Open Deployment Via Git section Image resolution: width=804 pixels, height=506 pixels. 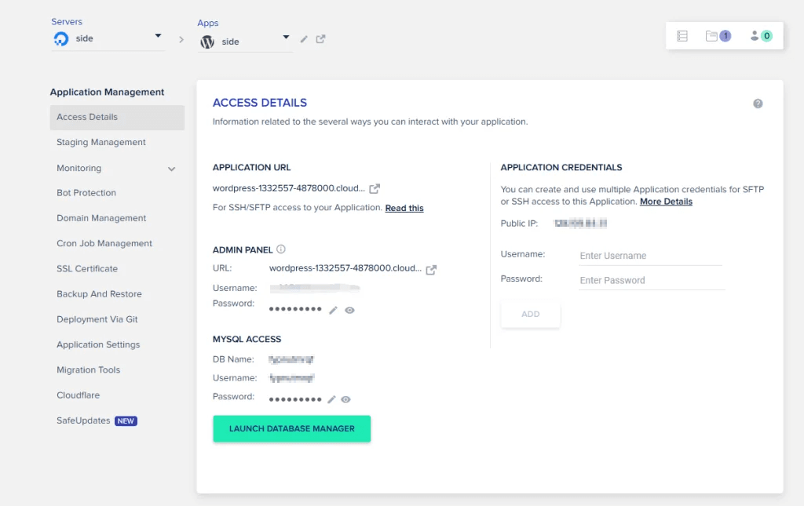click(x=97, y=319)
